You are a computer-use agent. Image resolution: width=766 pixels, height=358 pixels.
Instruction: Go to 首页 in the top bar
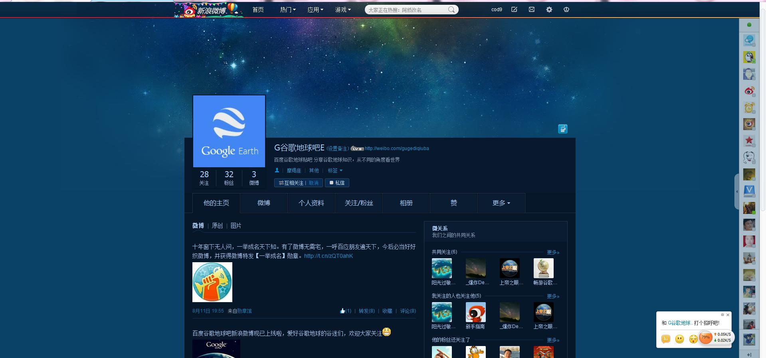[x=258, y=10]
